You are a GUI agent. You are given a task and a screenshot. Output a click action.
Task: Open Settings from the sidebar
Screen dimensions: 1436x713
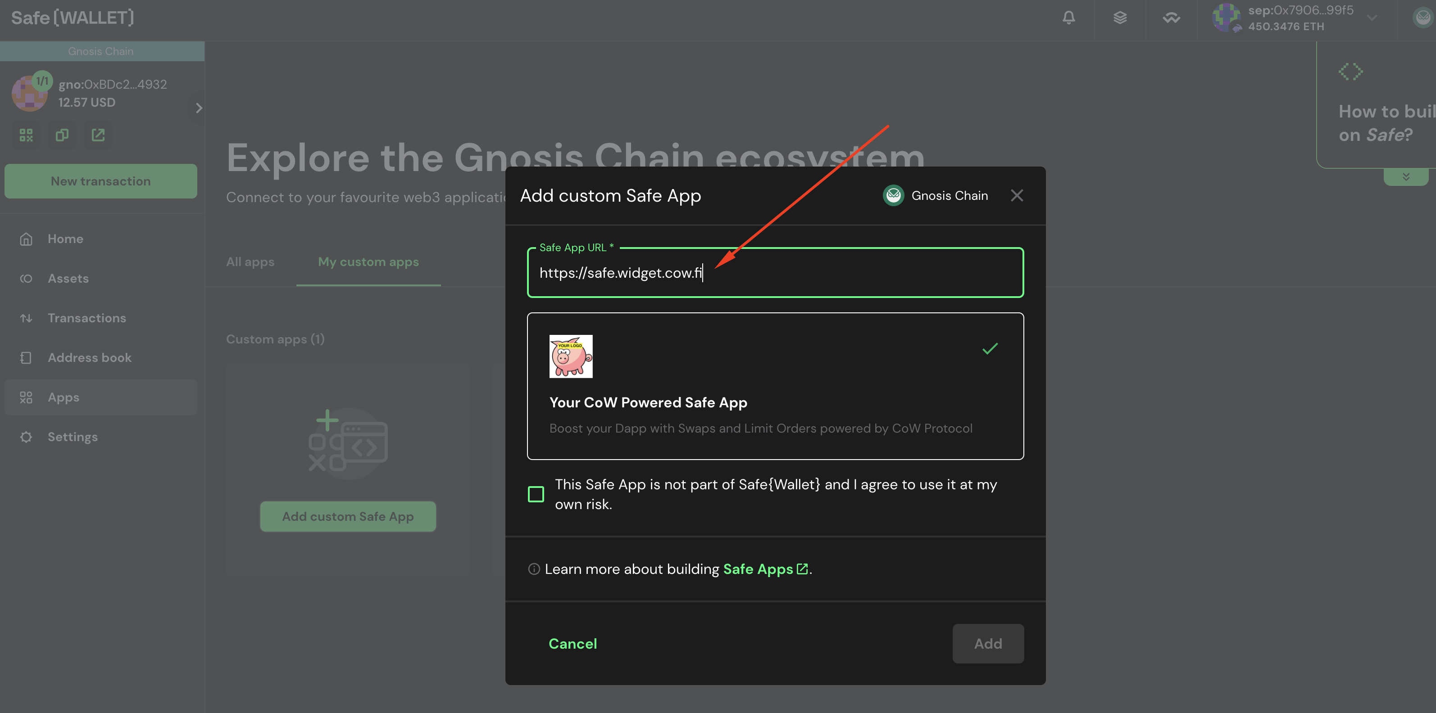click(x=73, y=437)
